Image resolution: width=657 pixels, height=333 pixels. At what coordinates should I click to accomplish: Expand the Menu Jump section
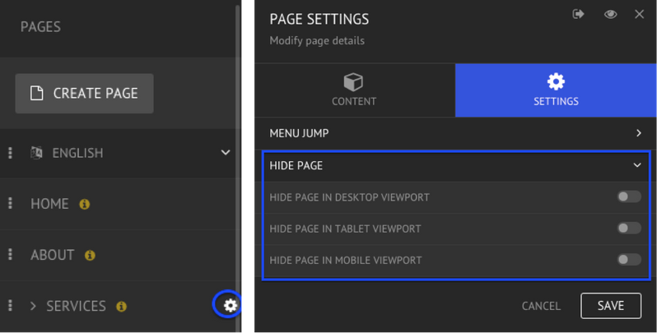coord(455,133)
